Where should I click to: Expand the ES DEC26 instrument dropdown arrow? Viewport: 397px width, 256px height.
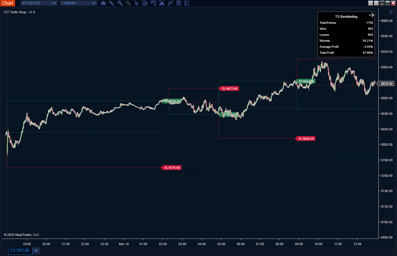(x=55, y=3)
